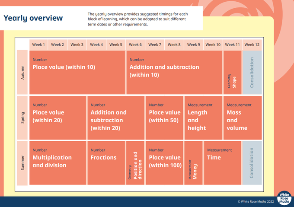
Task: Select the Week 4 column header
Action: click(96, 45)
